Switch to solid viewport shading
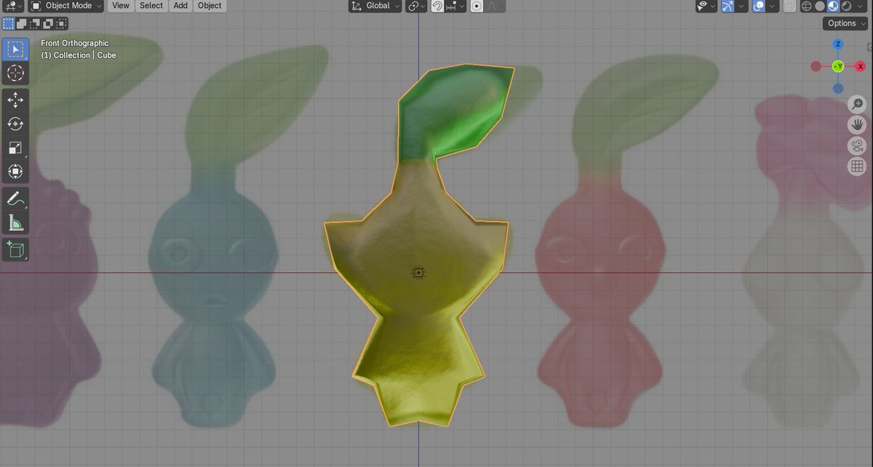 pyautogui.click(x=819, y=6)
